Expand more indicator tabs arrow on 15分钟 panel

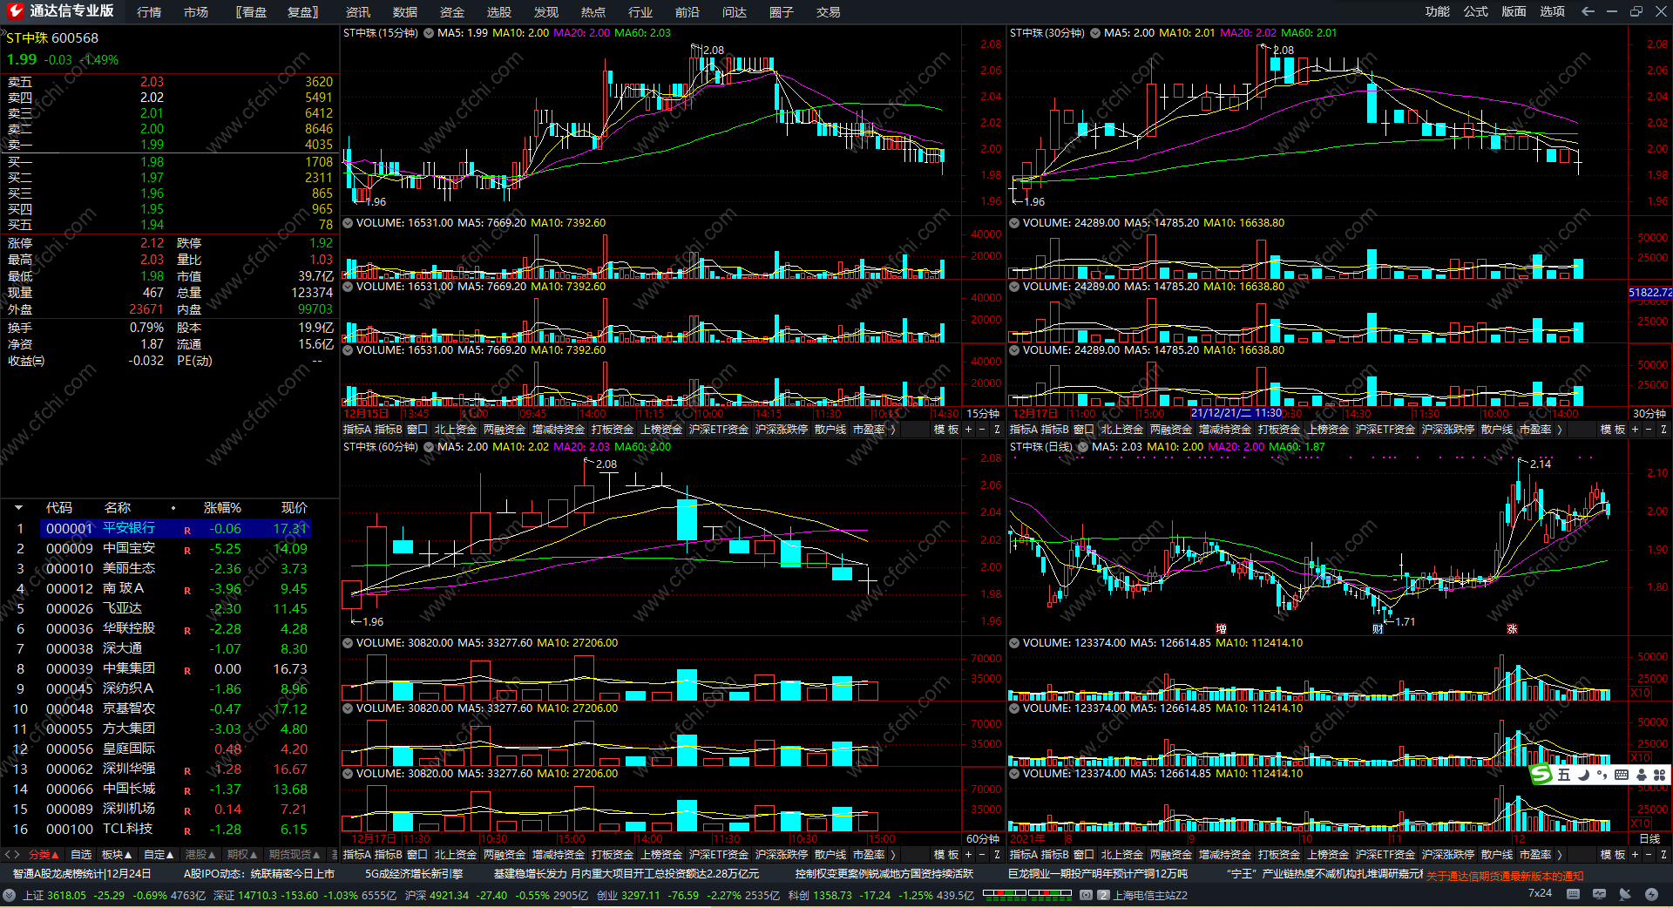point(892,430)
